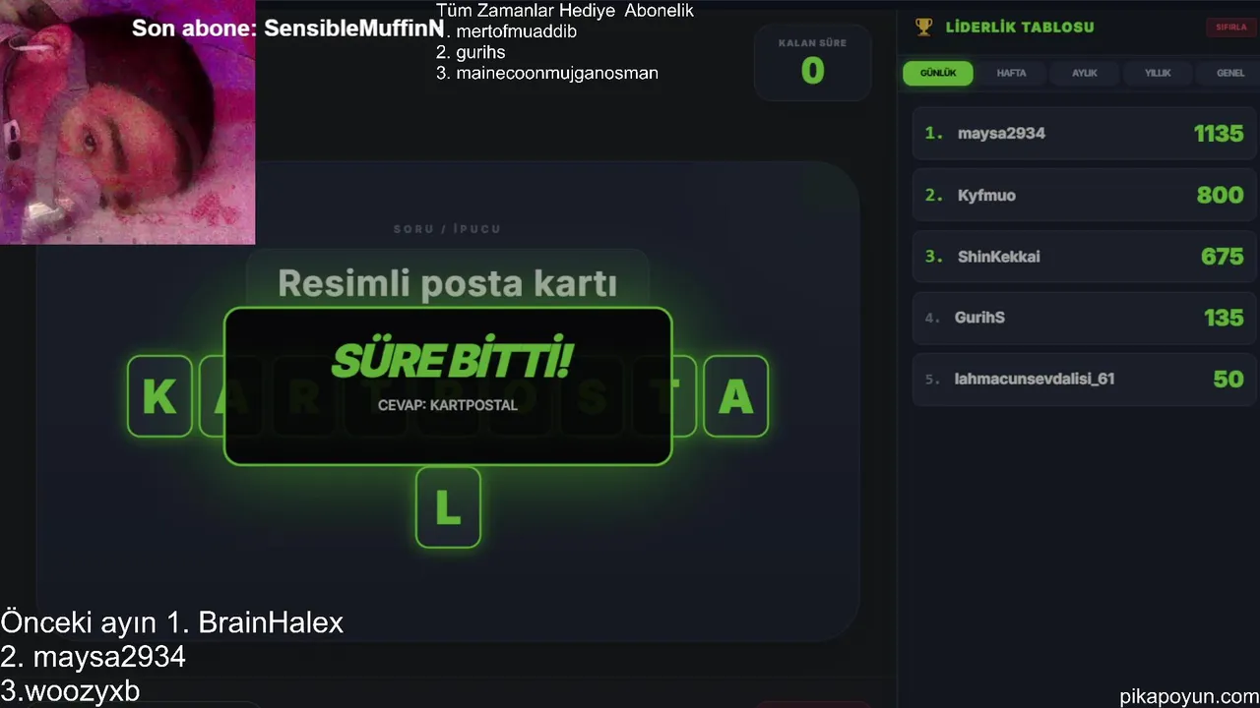1260x708 pixels.
Task: Select the maysa2934 leaderboard row
Action: [1084, 134]
